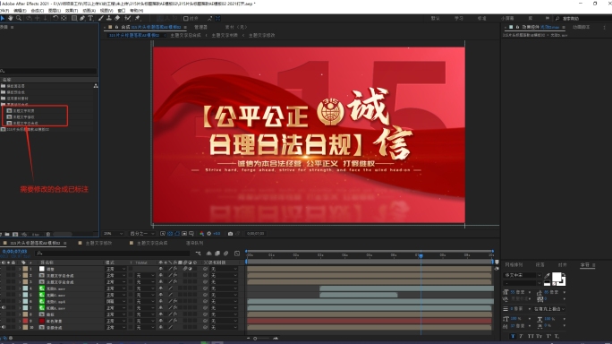Open the 合成(C) menu
The width and height of the screenshot is (612, 344).
(x=38, y=11)
